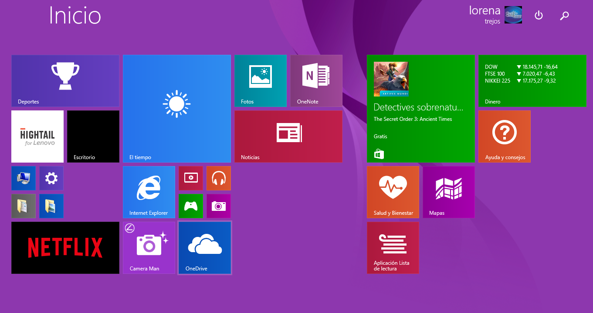
Task: Open the small Camera tile
Action: 219,206
